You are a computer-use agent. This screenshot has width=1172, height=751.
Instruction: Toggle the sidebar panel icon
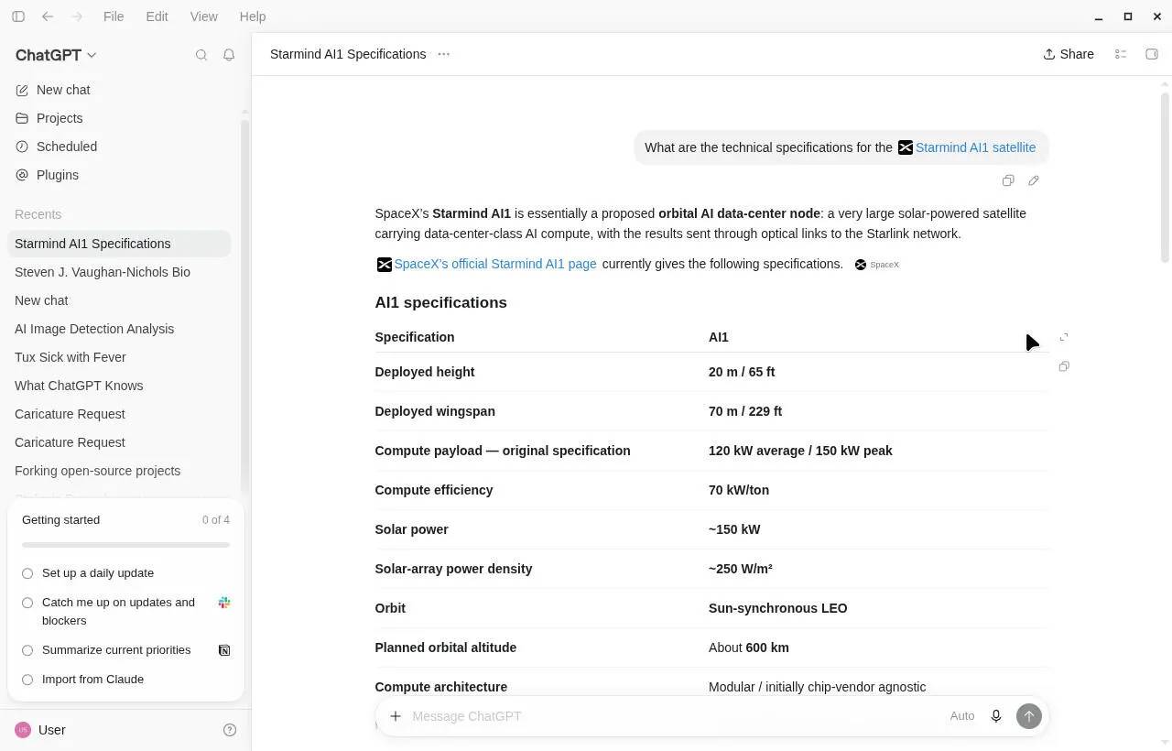point(18,16)
